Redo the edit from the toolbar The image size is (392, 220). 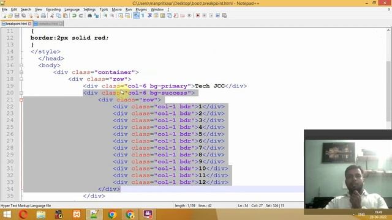click(x=81, y=16)
